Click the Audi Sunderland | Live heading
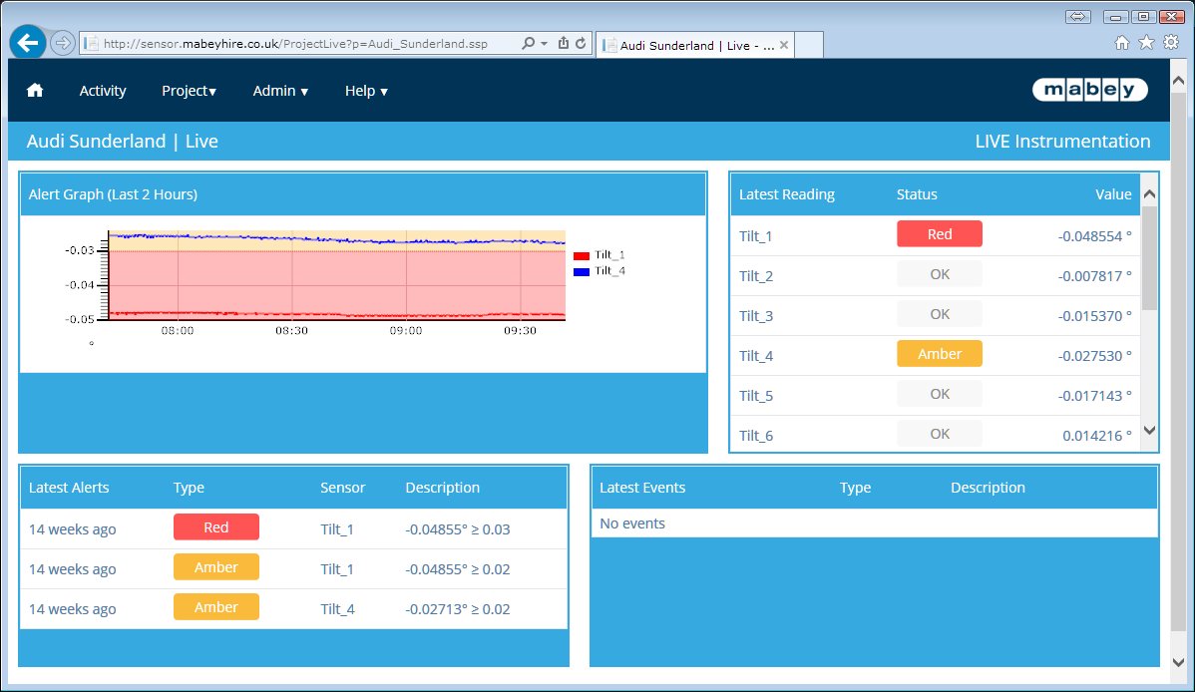The width and height of the screenshot is (1195, 692). coord(123,141)
